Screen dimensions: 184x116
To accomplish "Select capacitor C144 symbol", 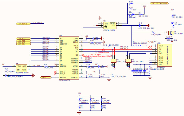I will point(99,66).
